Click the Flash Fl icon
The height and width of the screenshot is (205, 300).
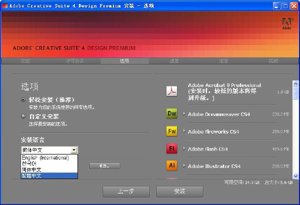click(171, 148)
